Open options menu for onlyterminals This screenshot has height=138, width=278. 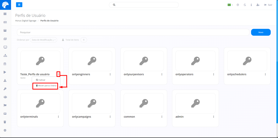tap(58, 117)
